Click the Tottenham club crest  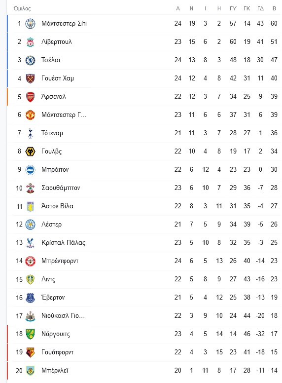[x=30, y=133]
